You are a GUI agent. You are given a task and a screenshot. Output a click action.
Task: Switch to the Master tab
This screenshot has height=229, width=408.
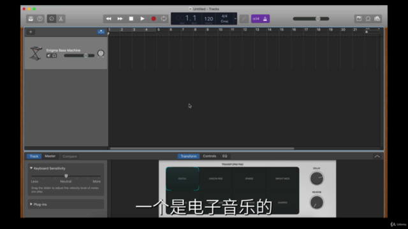tap(50, 156)
